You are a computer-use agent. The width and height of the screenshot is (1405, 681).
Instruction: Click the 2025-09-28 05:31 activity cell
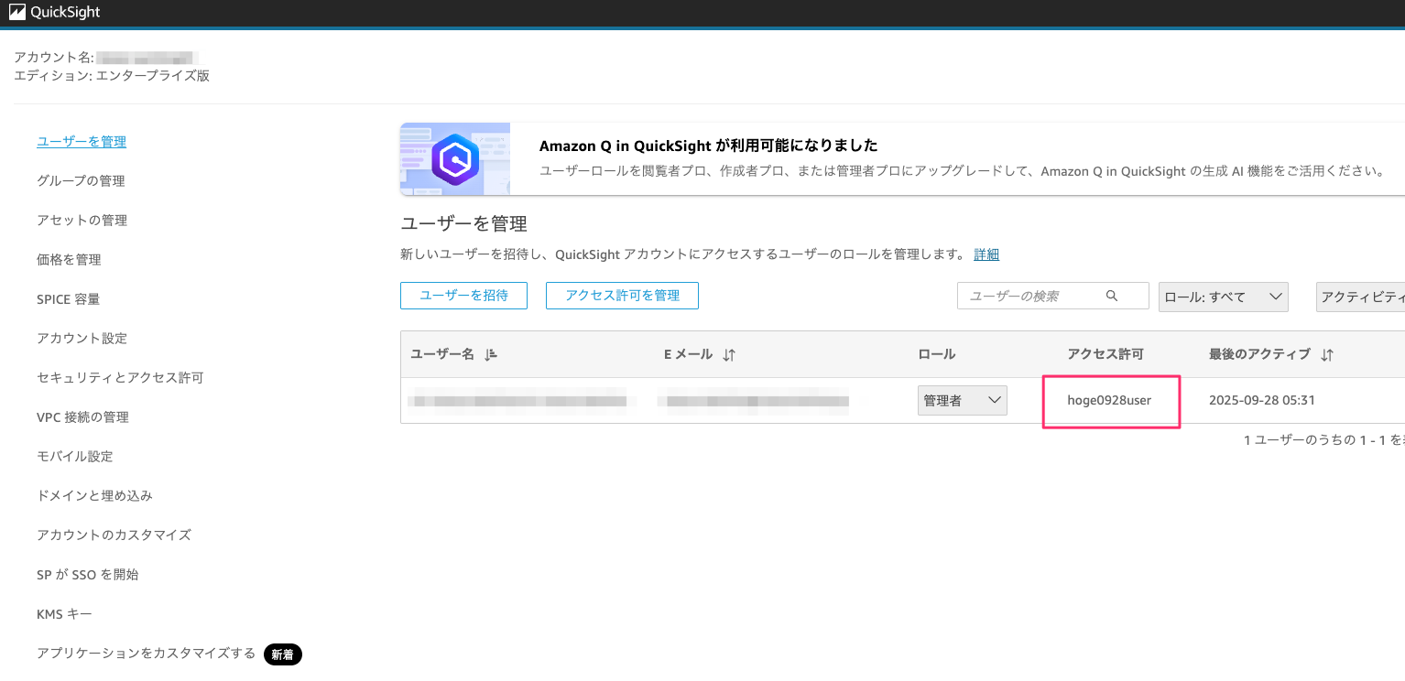[1264, 400]
